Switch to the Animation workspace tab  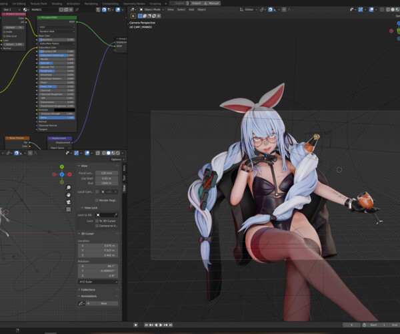click(x=73, y=3)
